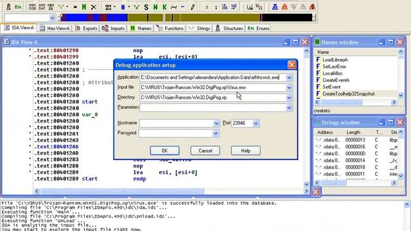The width and height of the screenshot is (411, 231).
Task: Select SetEvent in the Names window
Action: [x=331, y=87]
